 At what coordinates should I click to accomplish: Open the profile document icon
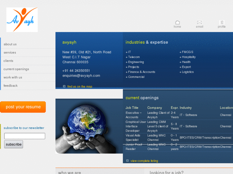coord(222,22)
